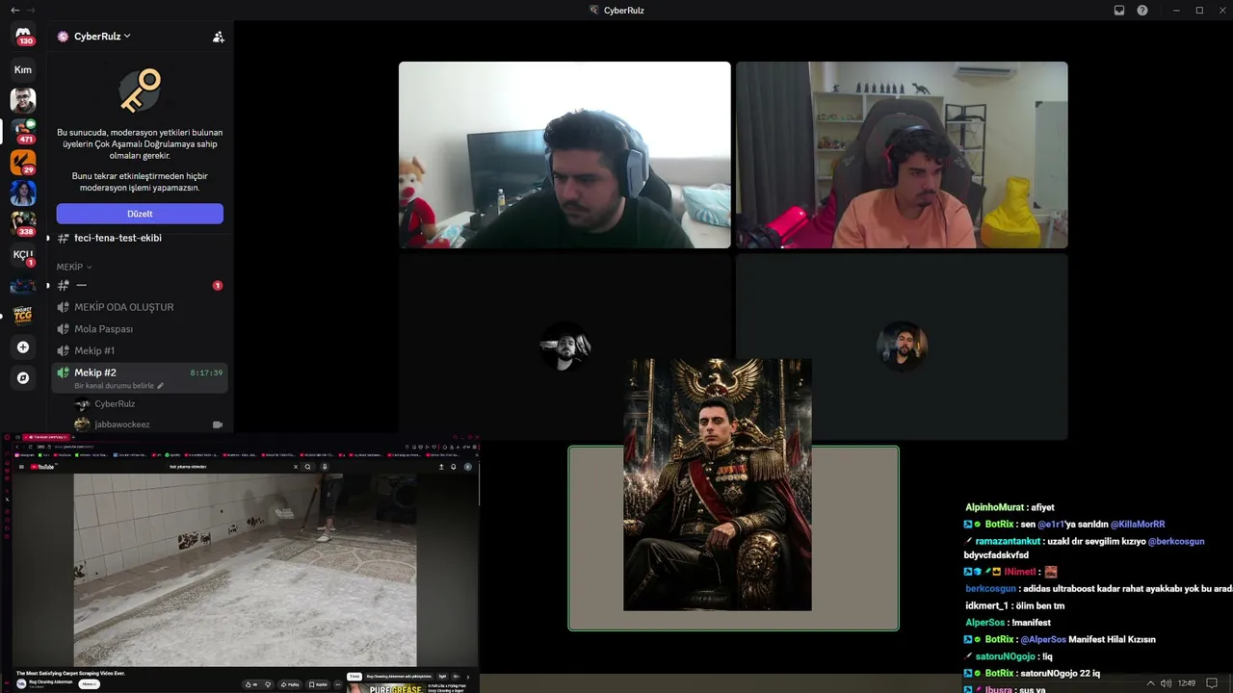This screenshot has height=693, width=1233.
Task: Click the YouTube search magnifier button
Action: (308, 467)
